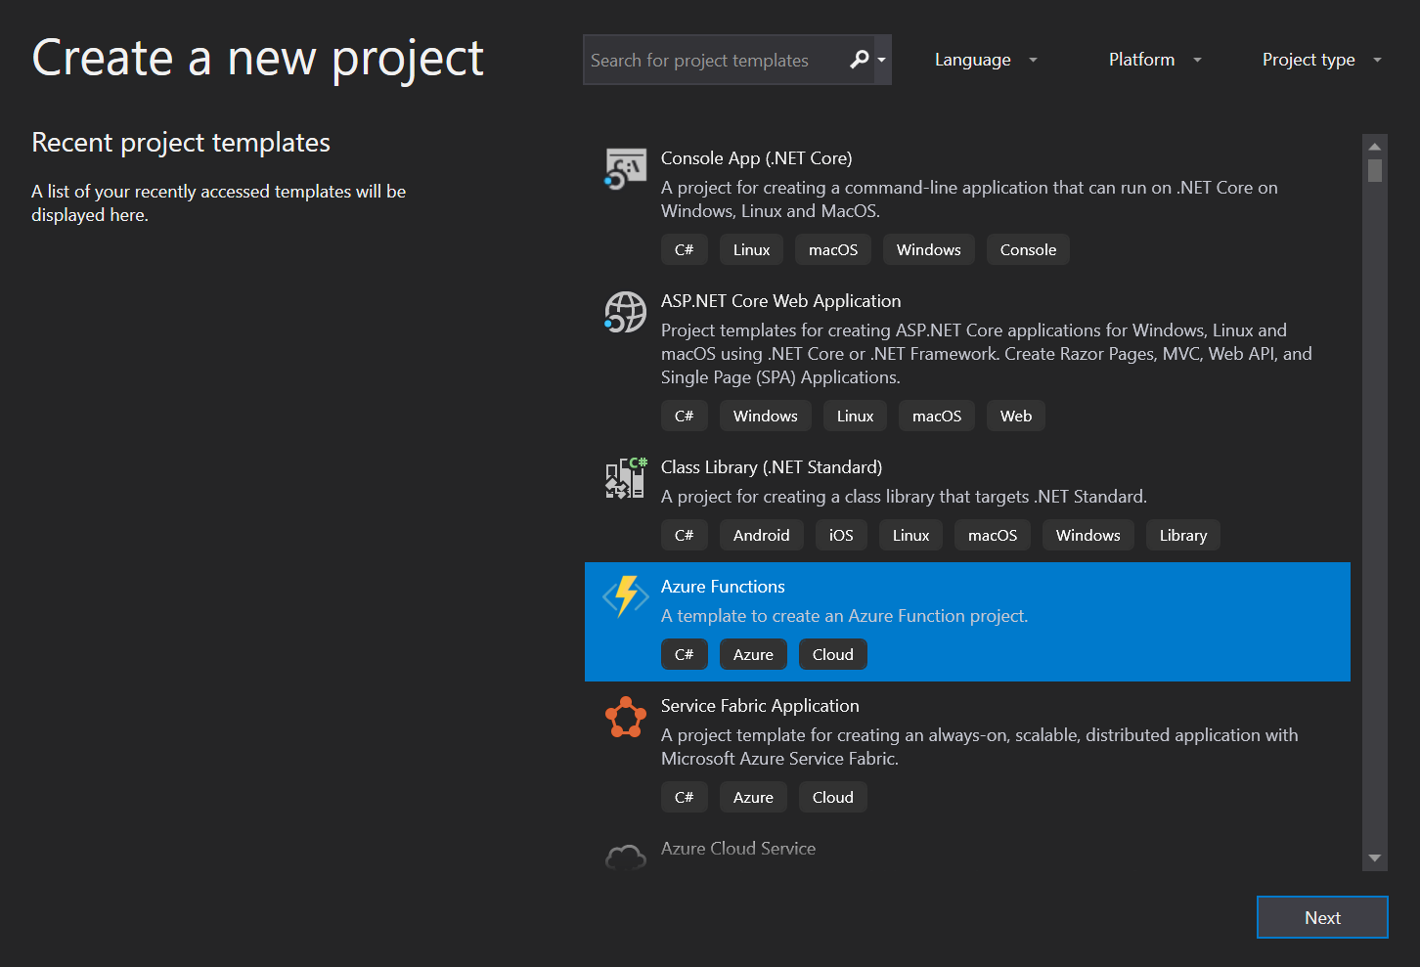
Task: Choose the ASP.NET Core Web Application title
Action: coord(780,301)
